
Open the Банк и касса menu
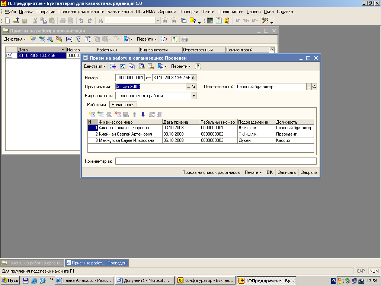click(x=120, y=12)
